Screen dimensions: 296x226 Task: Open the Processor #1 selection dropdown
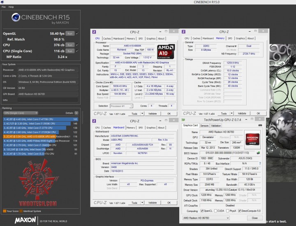coord(121,106)
